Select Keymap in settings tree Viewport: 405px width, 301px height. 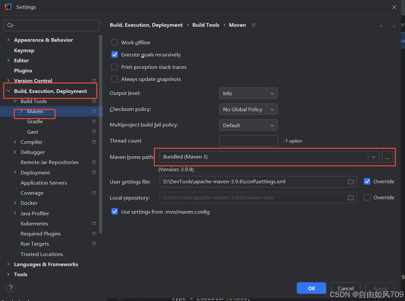24,50
